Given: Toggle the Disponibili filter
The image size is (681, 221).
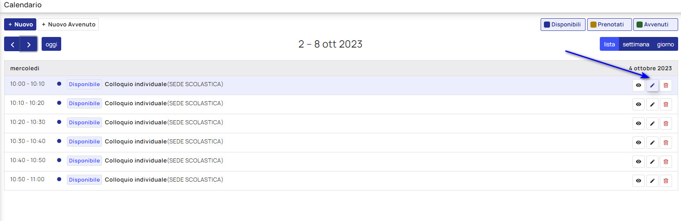Looking at the screenshot, I should pyautogui.click(x=563, y=24).
